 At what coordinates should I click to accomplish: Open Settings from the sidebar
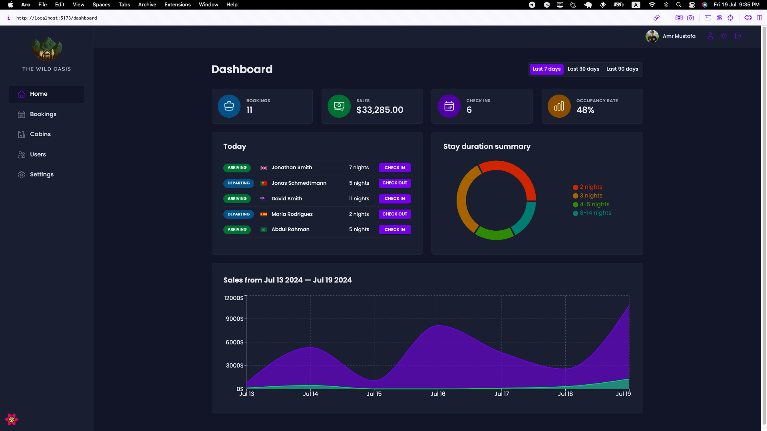pyautogui.click(x=42, y=174)
